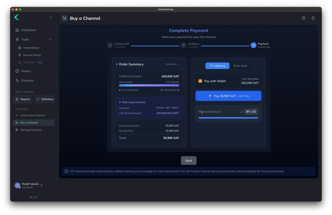Open Manual Swaps
The height and width of the screenshot is (215, 332).
pos(32,55)
